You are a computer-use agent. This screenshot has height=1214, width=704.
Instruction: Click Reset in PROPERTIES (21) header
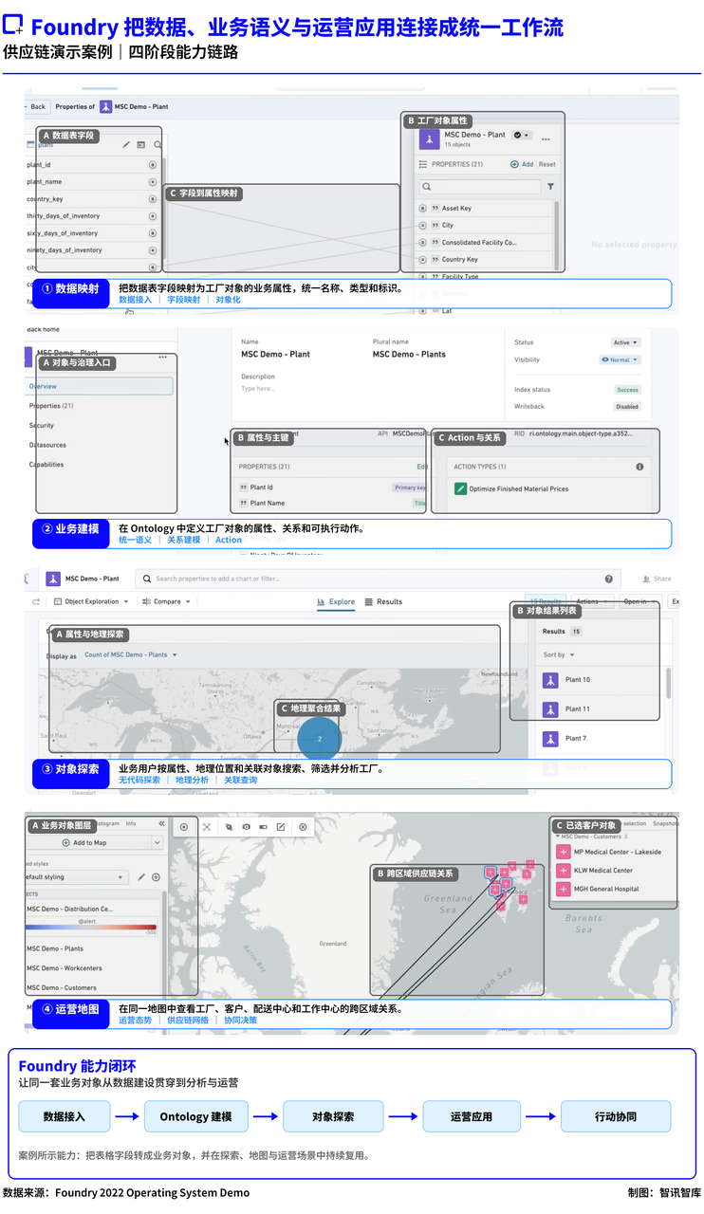[x=547, y=164]
